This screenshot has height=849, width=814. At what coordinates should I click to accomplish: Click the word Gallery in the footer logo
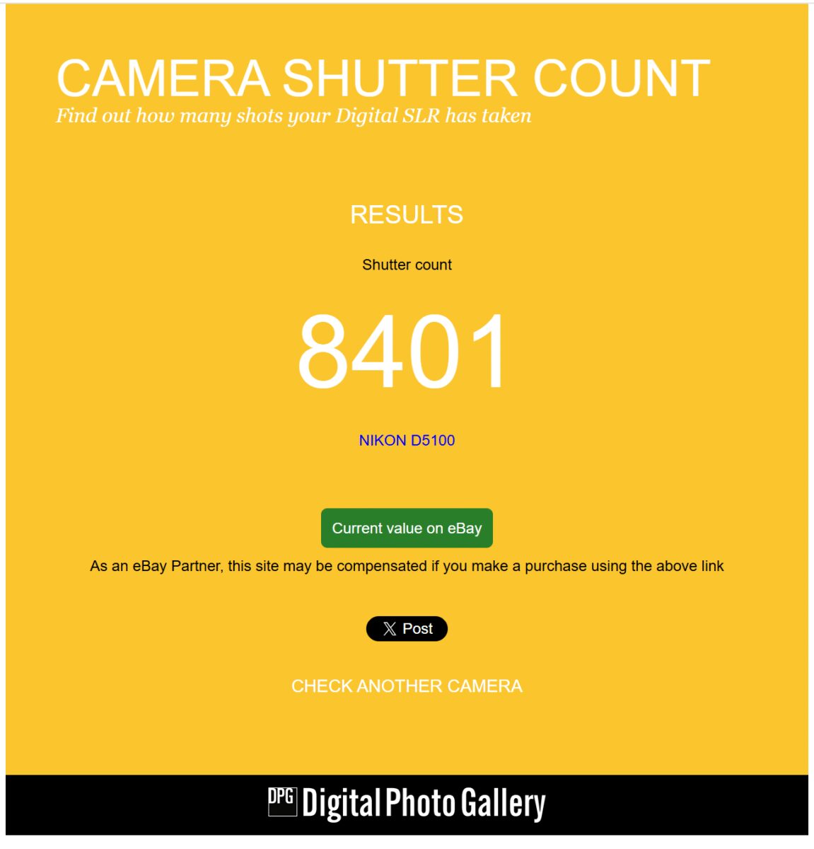[503, 804]
